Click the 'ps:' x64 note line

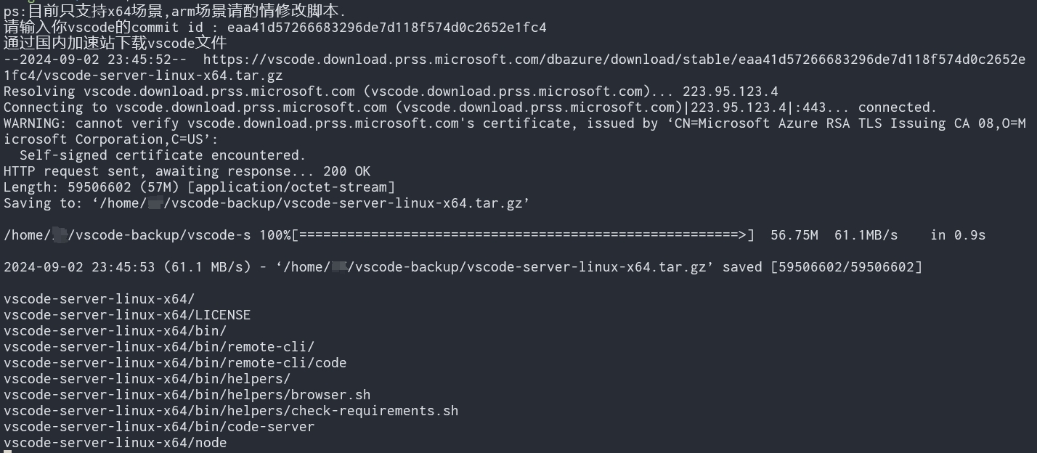coord(175,11)
